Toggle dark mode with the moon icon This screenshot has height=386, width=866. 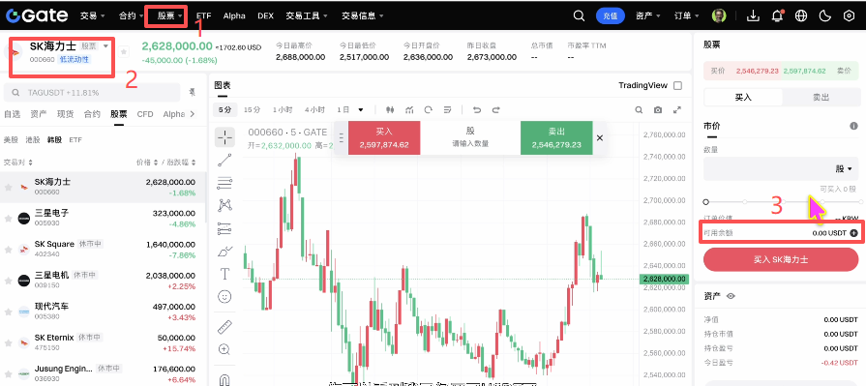tap(825, 16)
